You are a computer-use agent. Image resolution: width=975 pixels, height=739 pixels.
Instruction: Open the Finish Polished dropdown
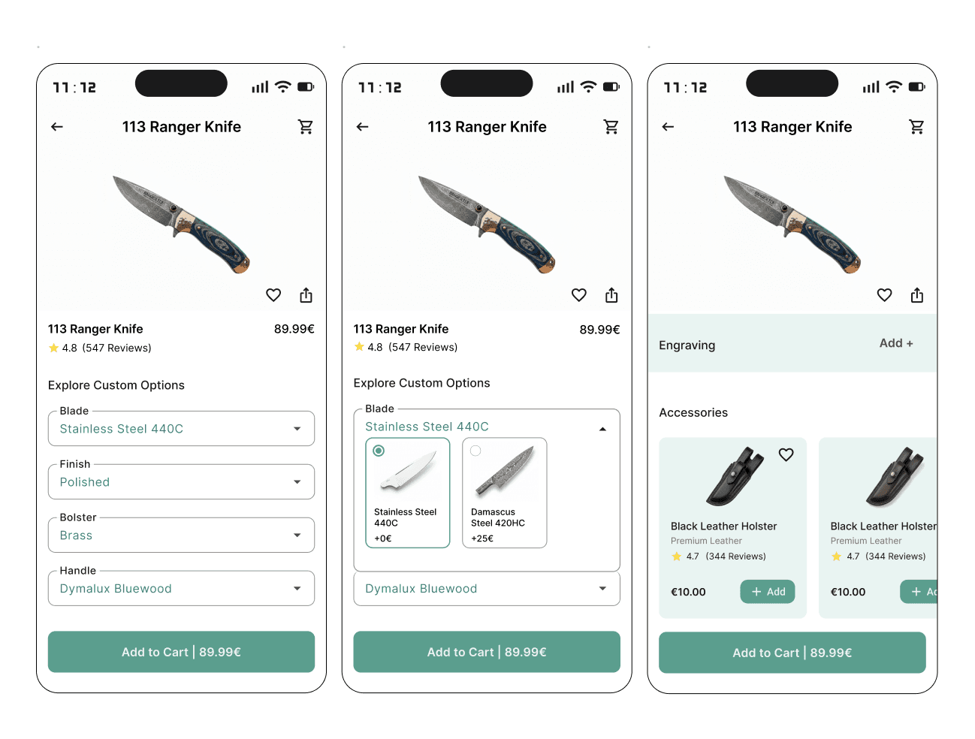pos(181,482)
